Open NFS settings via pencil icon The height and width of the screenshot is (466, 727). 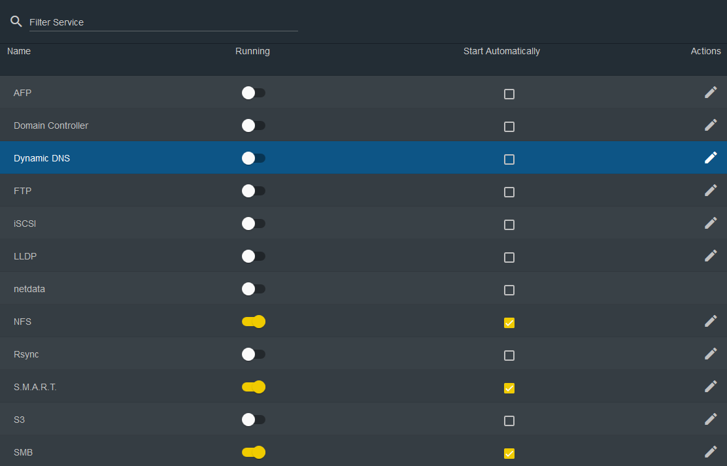[x=711, y=321]
